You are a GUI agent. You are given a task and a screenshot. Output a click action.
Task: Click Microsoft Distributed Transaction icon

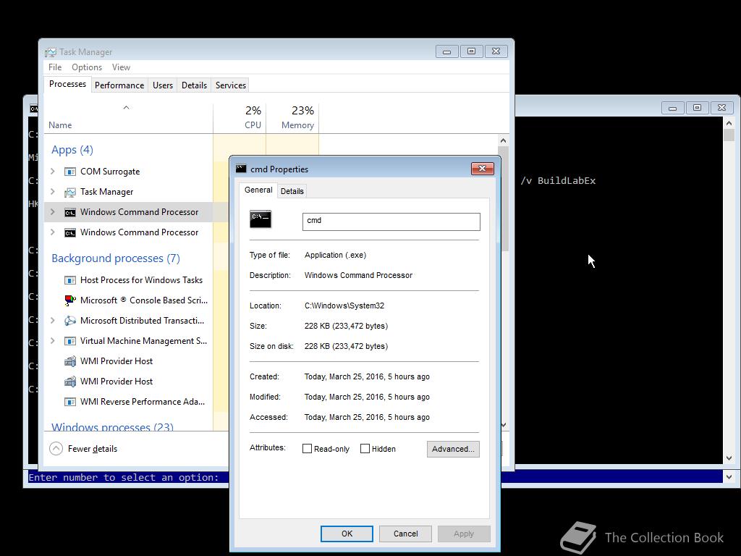(x=70, y=321)
